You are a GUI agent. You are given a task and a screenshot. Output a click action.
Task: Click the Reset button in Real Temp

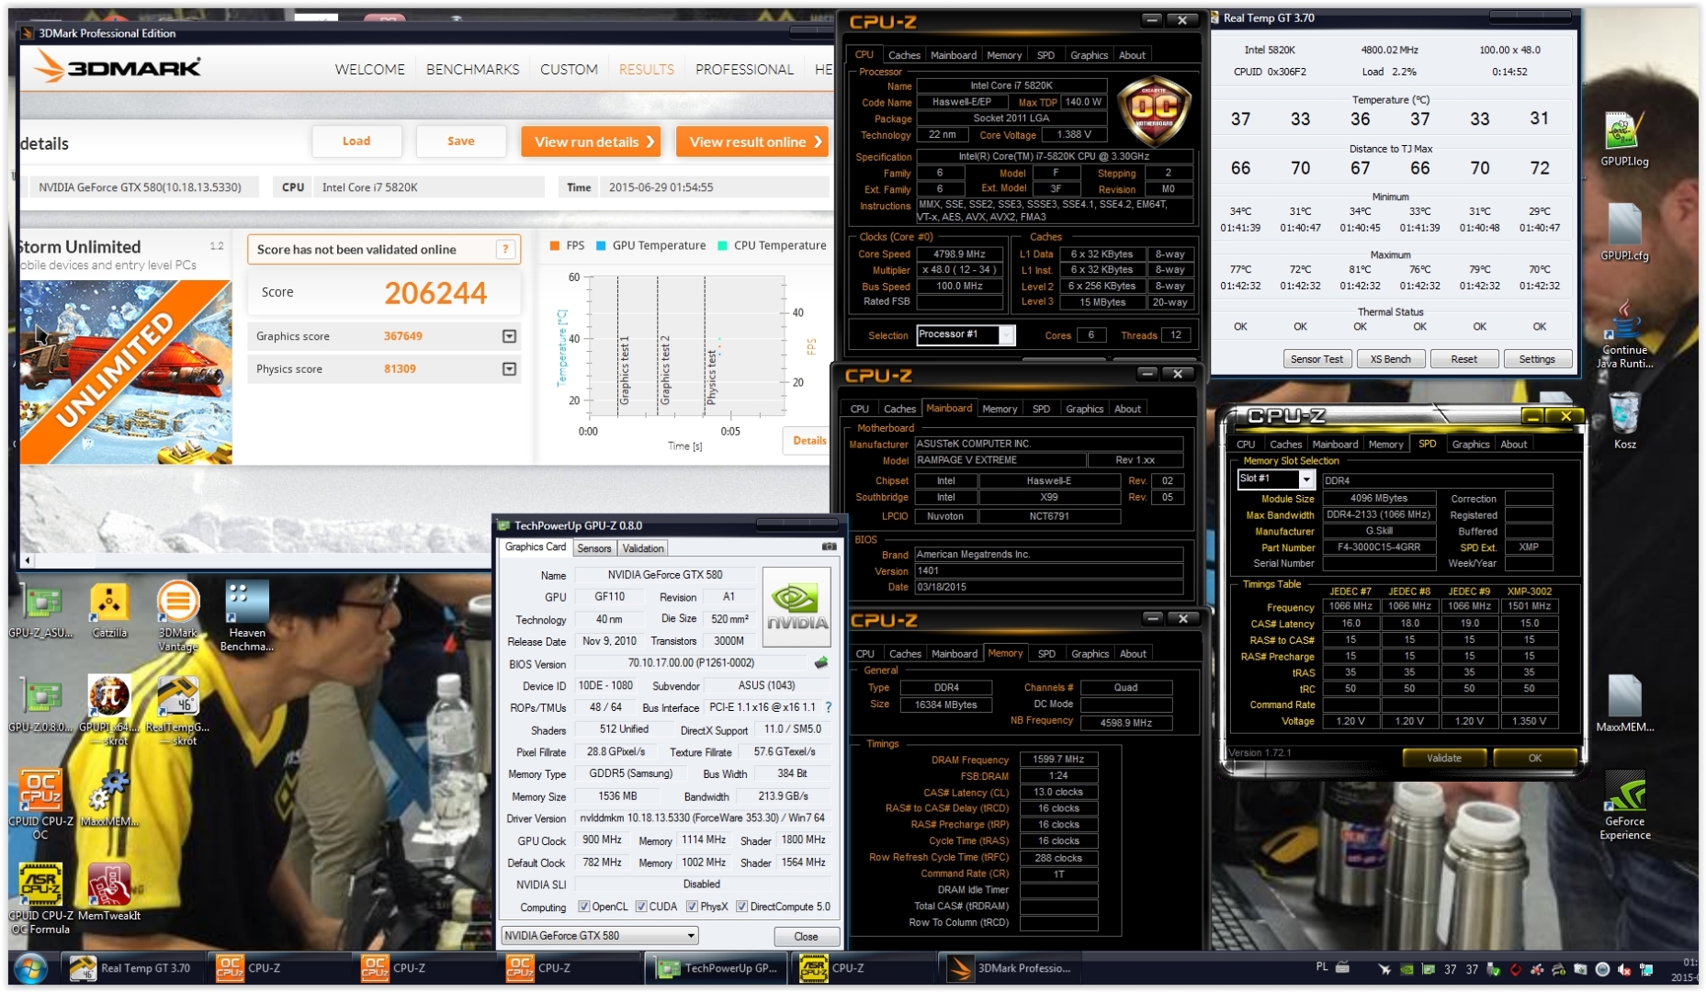1464,359
